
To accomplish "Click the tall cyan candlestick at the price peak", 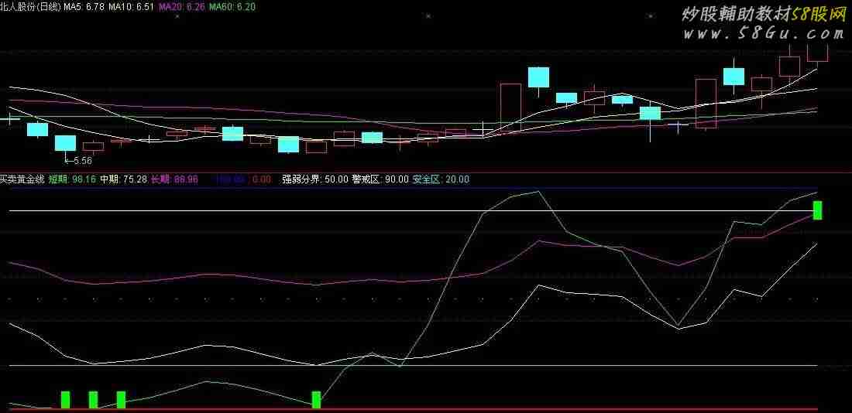I will tap(538, 77).
